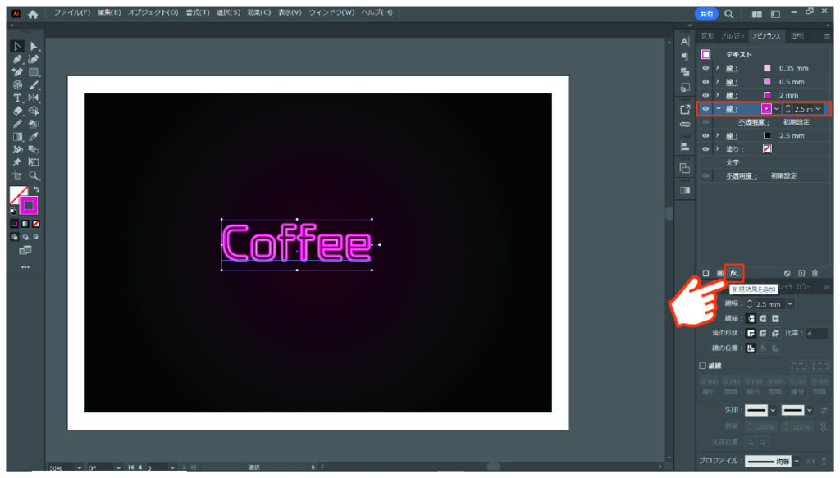Select the Zoom magnifier tool
Viewport: 840px width, 478px height.
tap(34, 175)
